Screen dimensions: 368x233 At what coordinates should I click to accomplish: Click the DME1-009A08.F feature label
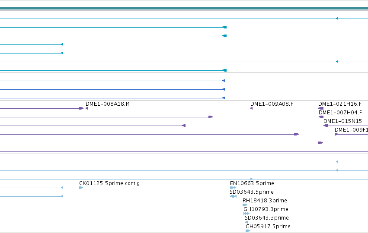pyautogui.click(x=272, y=104)
